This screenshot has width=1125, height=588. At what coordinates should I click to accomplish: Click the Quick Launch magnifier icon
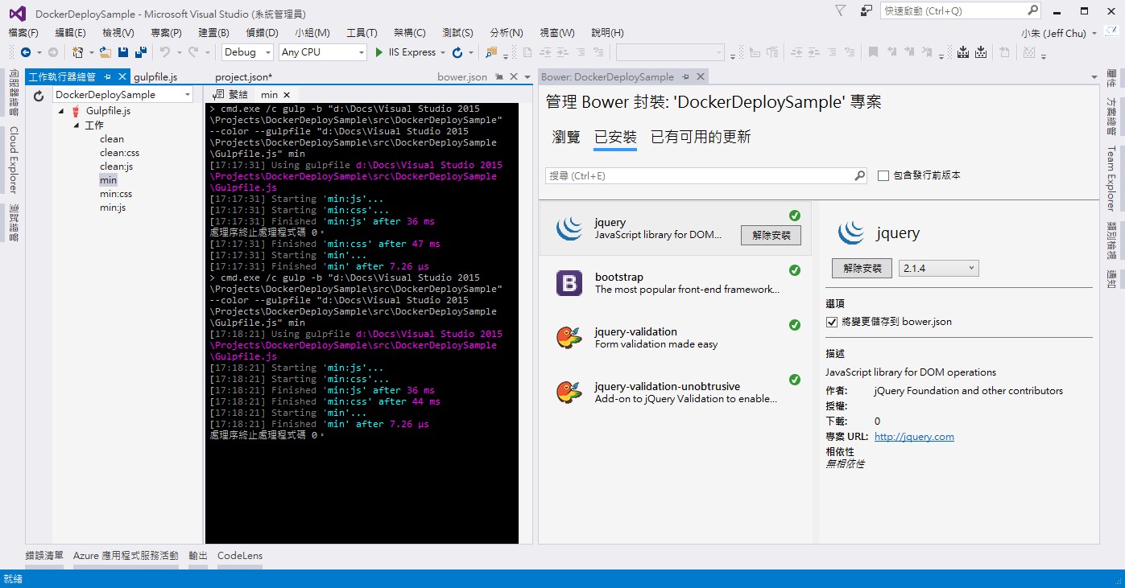tap(1033, 10)
